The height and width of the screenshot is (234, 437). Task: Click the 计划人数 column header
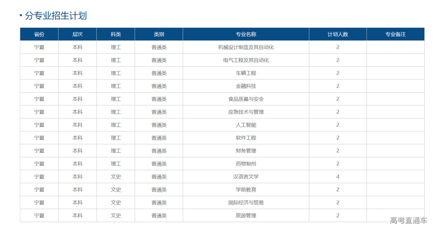pos(338,34)
